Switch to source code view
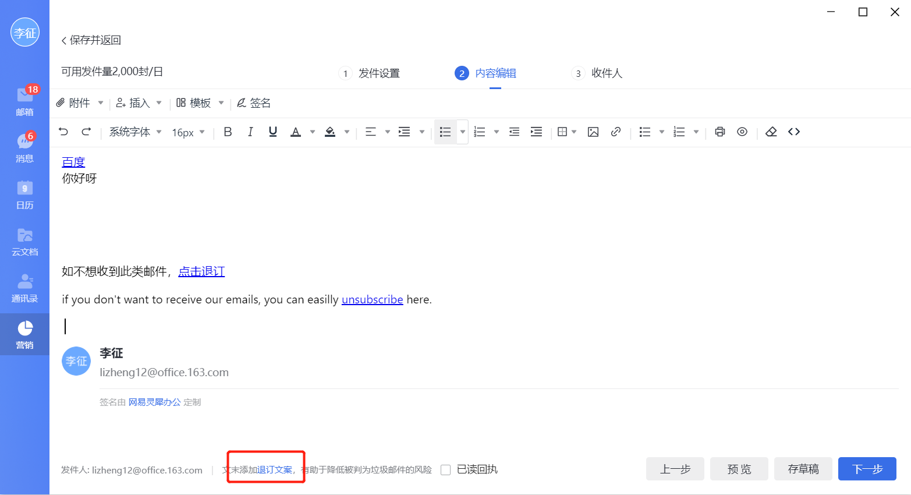The width and height of the screenshot is (911, 495). coord(794,132)
